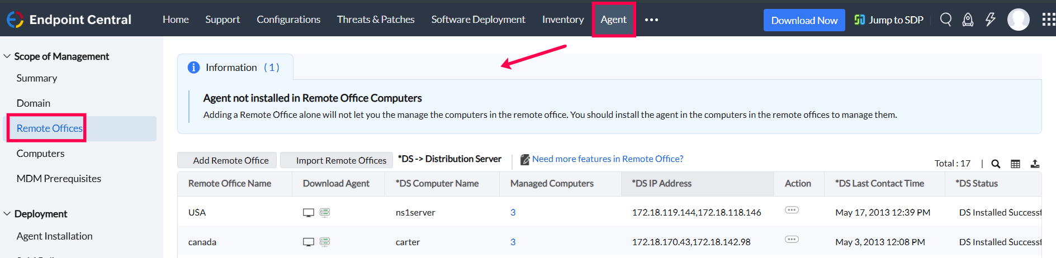Click the export table icon

pos(1035,164)
